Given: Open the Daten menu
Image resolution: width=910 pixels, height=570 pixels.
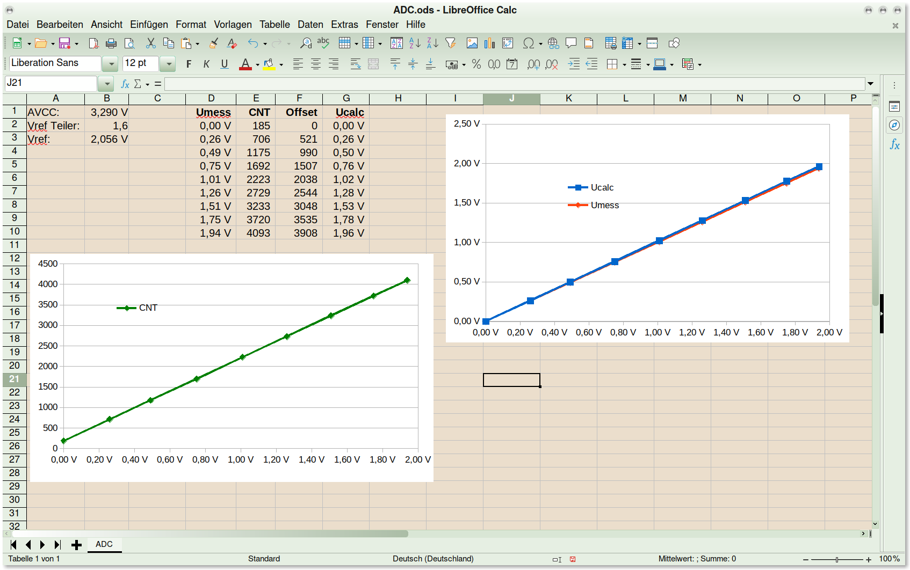Looking at the screenshot, I should (310, 25).
